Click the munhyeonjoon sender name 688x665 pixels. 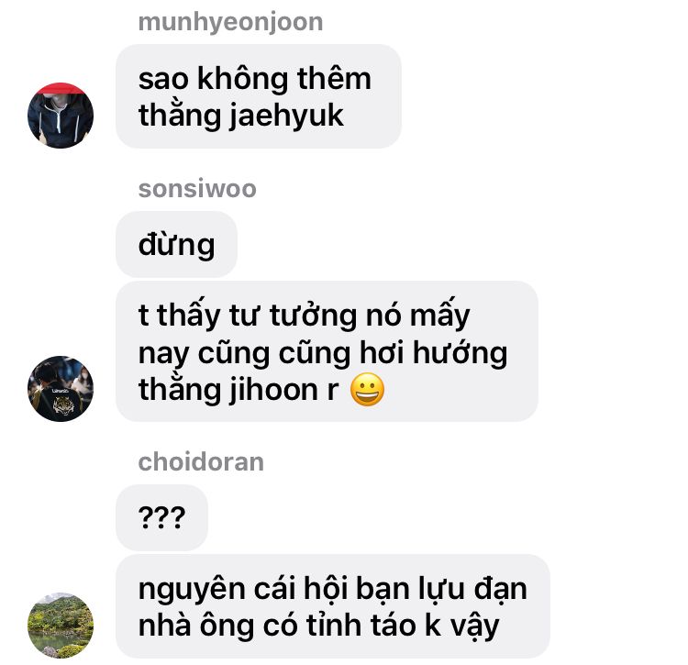tap(230, 22)
